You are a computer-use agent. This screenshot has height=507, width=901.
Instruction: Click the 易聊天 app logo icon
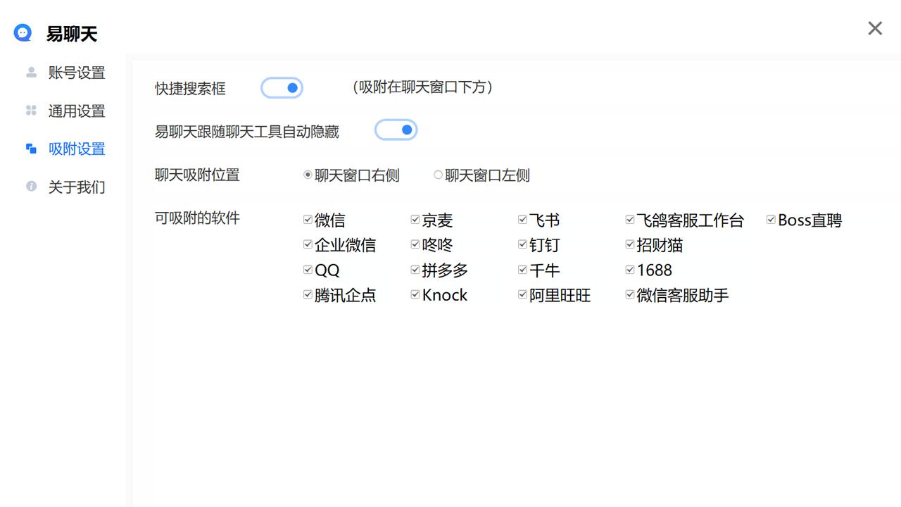pos(23,32)
